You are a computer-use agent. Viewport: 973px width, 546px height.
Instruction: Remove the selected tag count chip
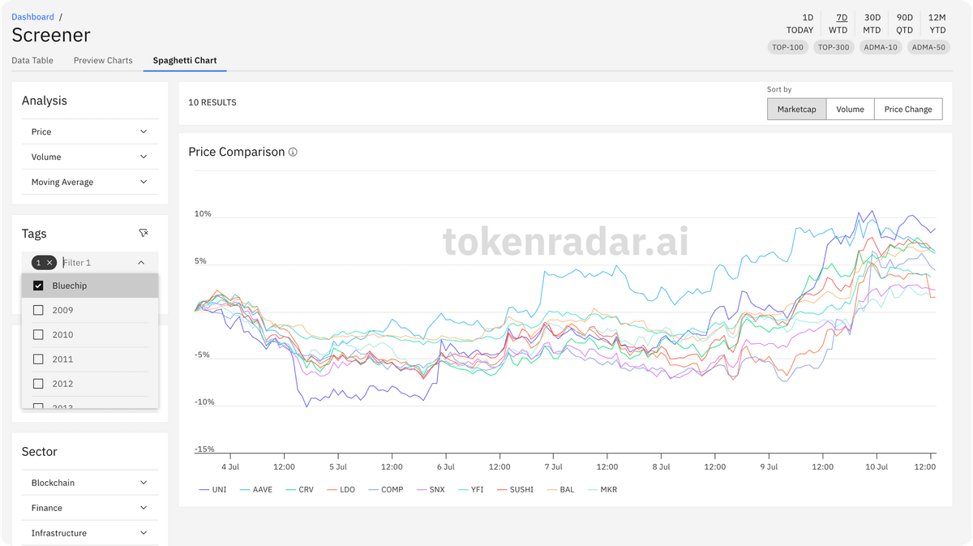click(x=49, y=263)
